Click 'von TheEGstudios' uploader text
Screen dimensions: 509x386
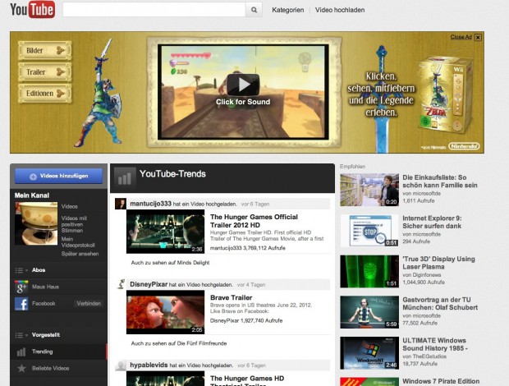(x=424, y=356)
